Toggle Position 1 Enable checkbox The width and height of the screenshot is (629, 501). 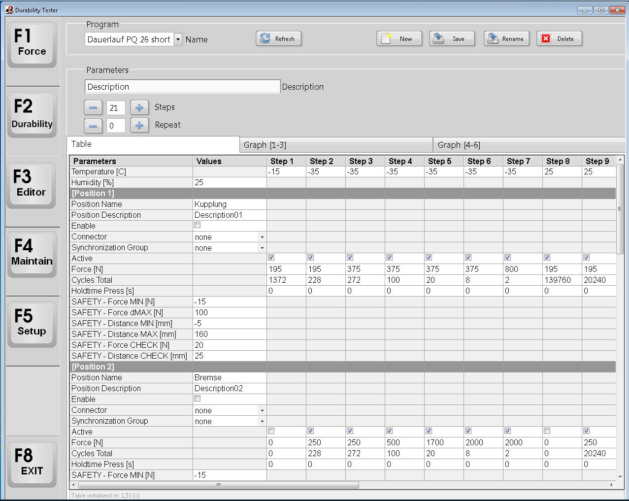[197, 225]
